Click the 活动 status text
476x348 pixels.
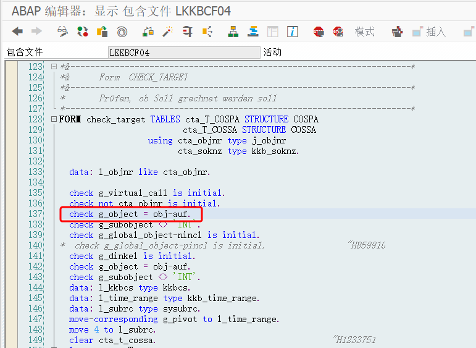(x=272, y=53)
